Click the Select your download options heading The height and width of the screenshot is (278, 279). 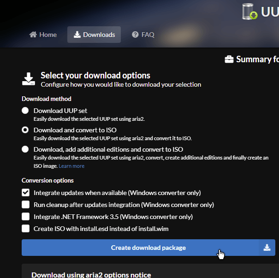point(95,75)
